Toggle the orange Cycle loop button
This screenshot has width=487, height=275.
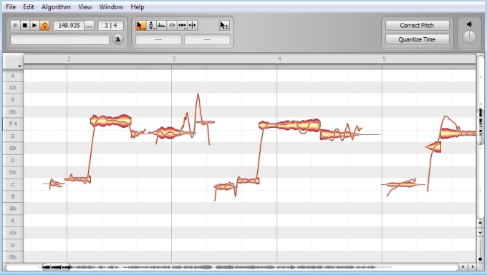44,26
